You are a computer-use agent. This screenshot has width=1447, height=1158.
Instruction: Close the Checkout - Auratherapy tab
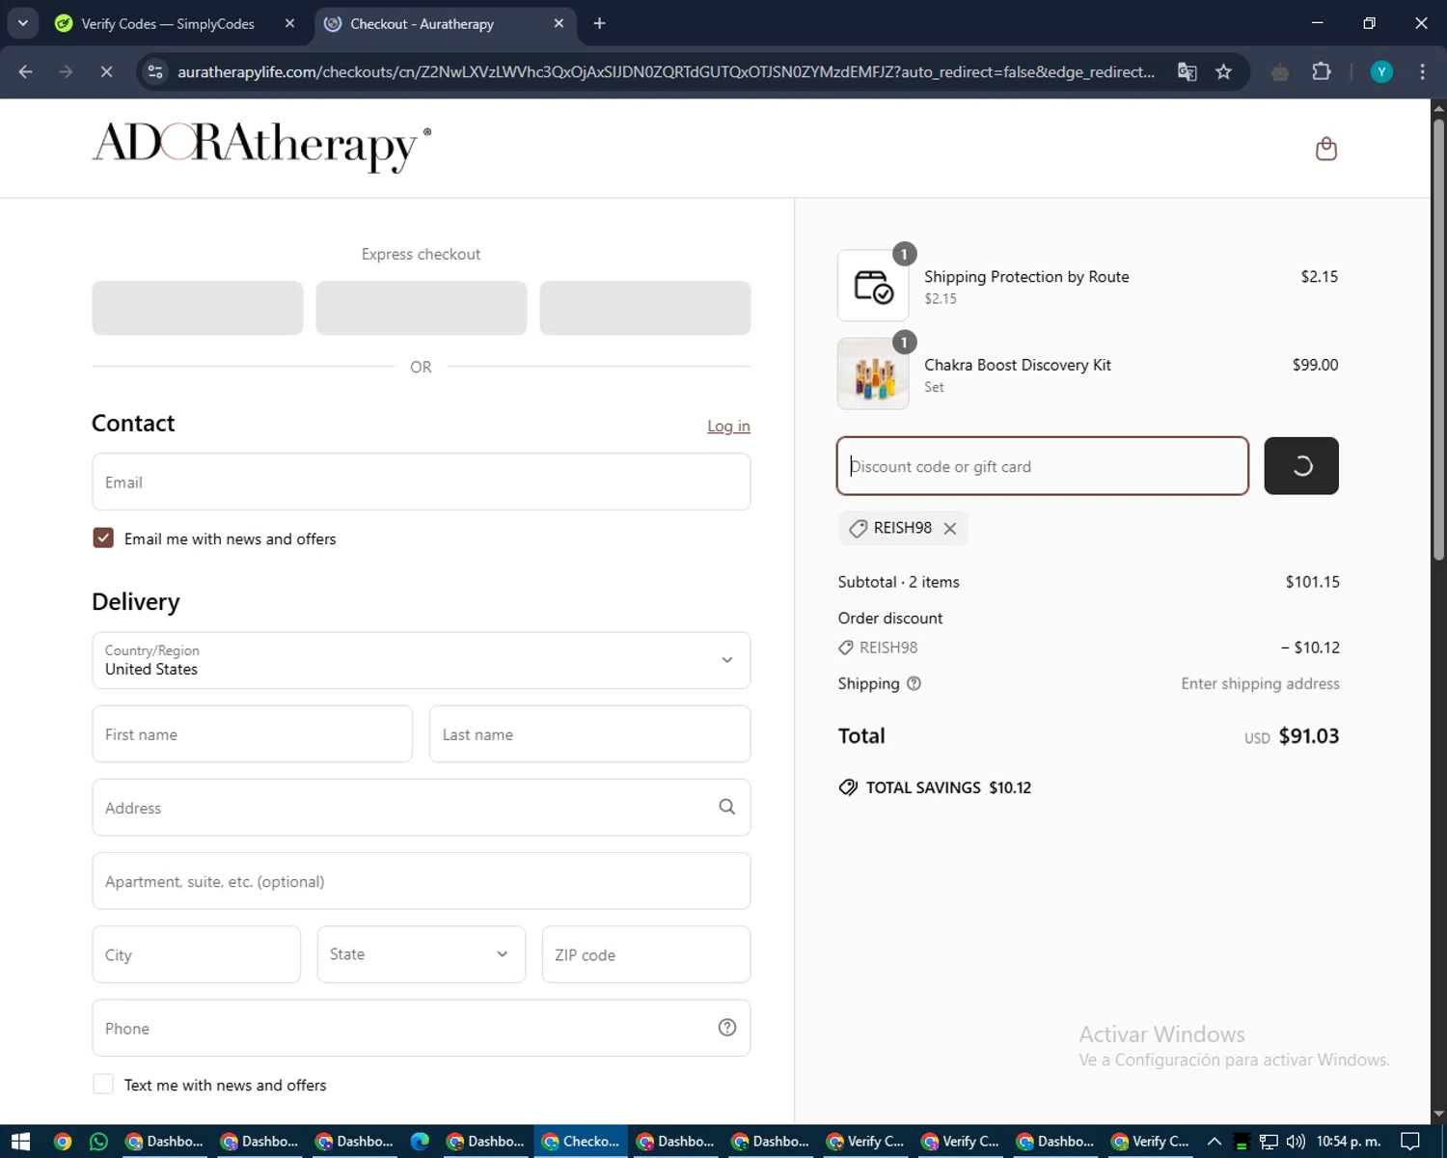(559, 23)
